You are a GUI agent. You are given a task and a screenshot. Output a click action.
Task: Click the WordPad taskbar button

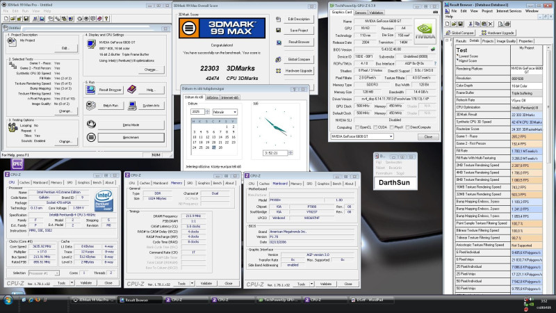371,300
